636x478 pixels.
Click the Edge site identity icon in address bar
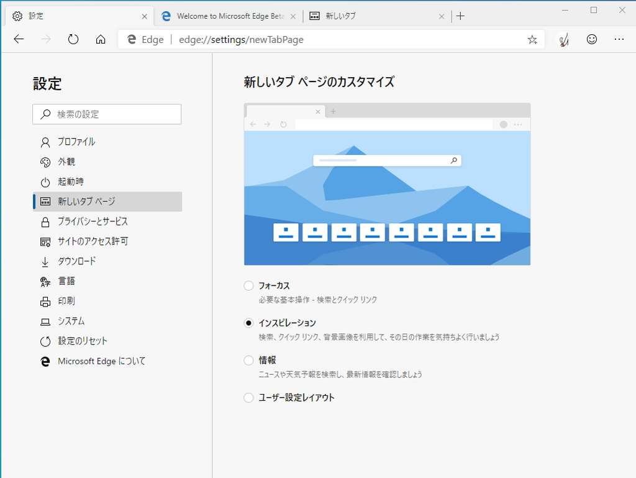coord(132,39)
